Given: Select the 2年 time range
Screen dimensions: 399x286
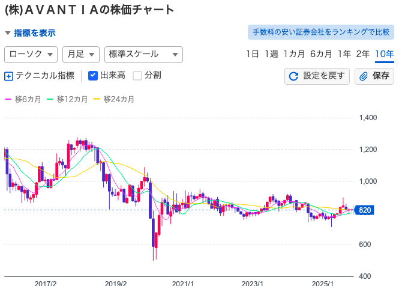Looking at the screenshot, I should [x=363, y=54].
